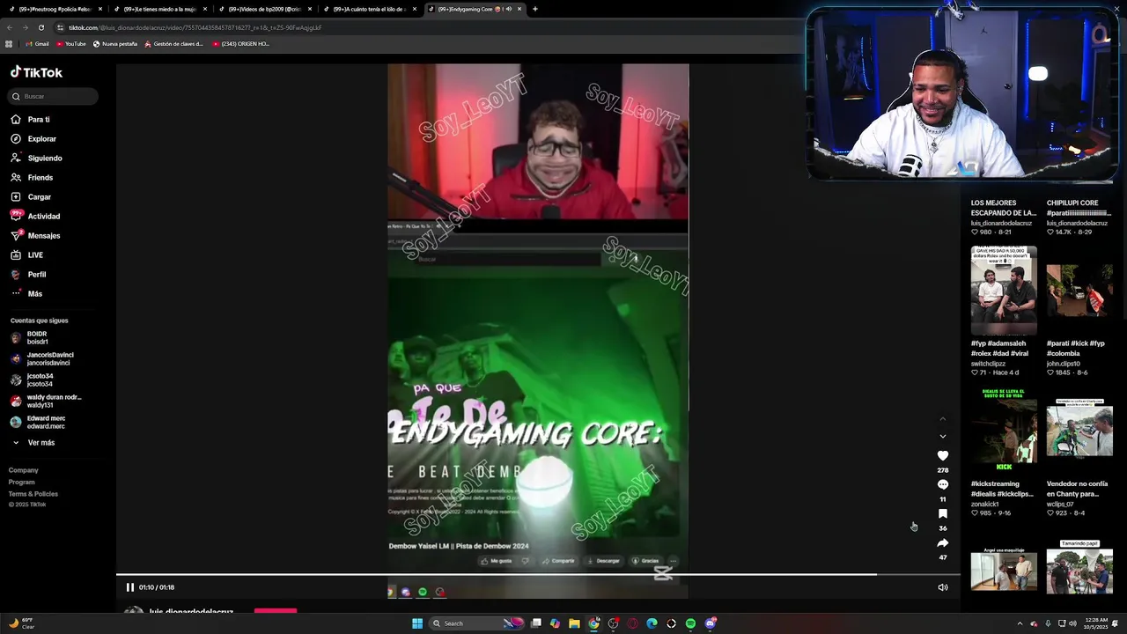Go to previous video with up chevron

coord(943,419)
